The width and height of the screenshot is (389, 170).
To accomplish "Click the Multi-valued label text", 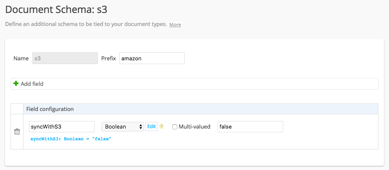I will tap(194, 127).
